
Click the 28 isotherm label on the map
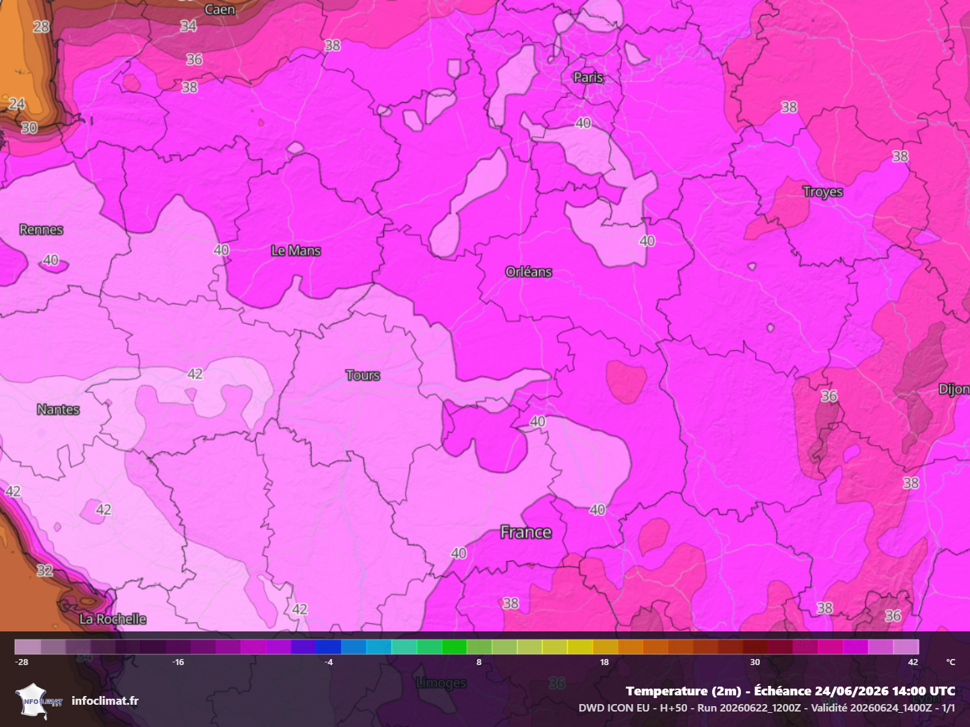(41, 27)
